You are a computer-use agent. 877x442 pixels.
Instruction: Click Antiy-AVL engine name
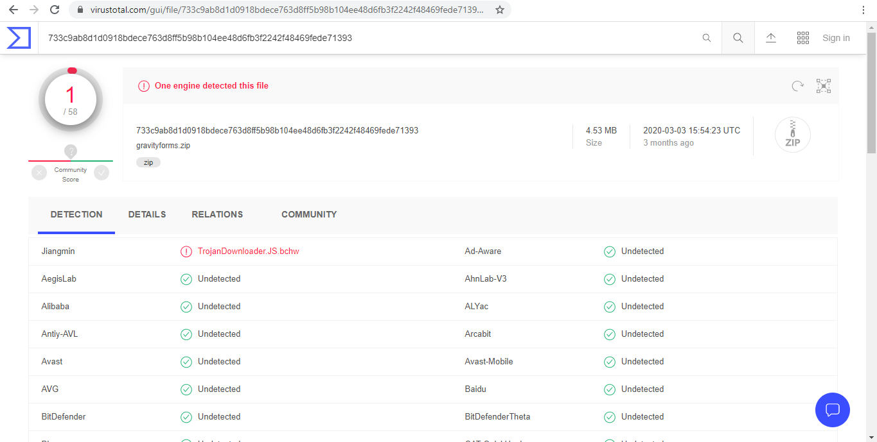pos(60,334)
